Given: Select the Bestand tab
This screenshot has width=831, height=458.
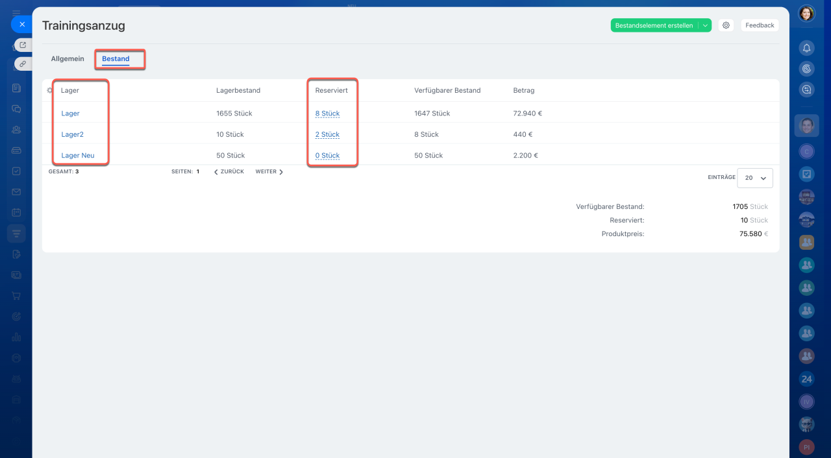Looking at the screenshot, I should click(x=116, y=58).
